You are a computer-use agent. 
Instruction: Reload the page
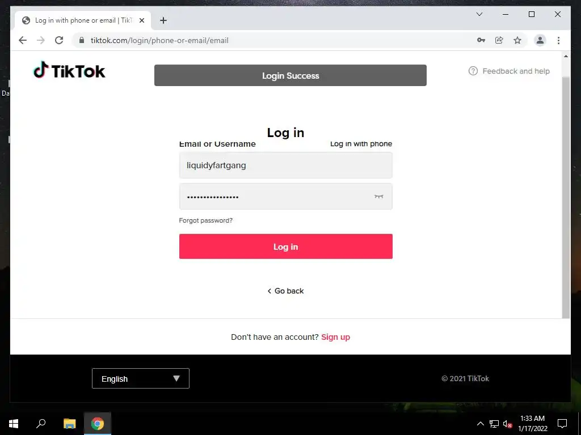59,40
